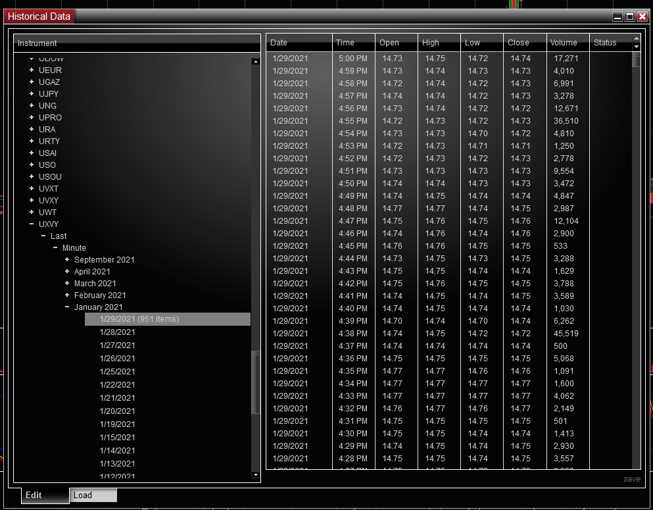Viewport: 653px width, 510px height.
Task: Sort by the Close column header
Action: click(525, 43)
